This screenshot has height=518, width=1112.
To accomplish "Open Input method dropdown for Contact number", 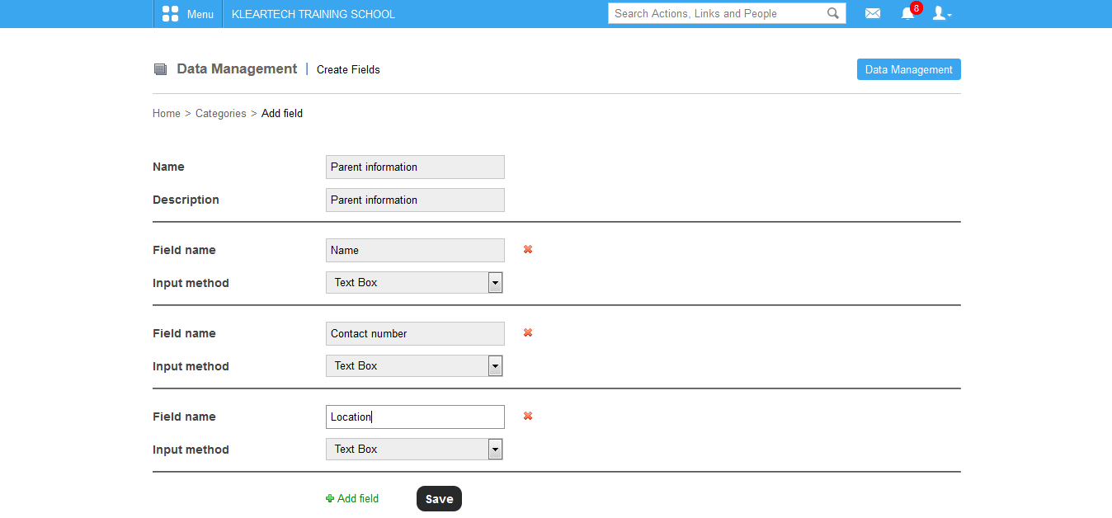I will coord(414,366).
